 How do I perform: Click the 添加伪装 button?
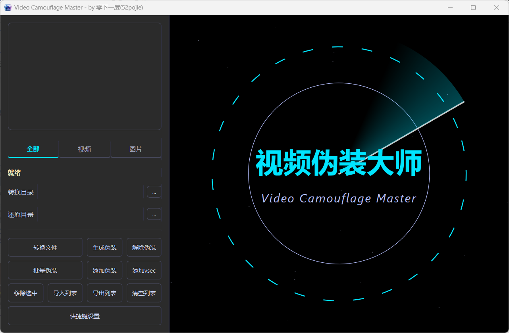pyautogui.click(x=104, y=270)
